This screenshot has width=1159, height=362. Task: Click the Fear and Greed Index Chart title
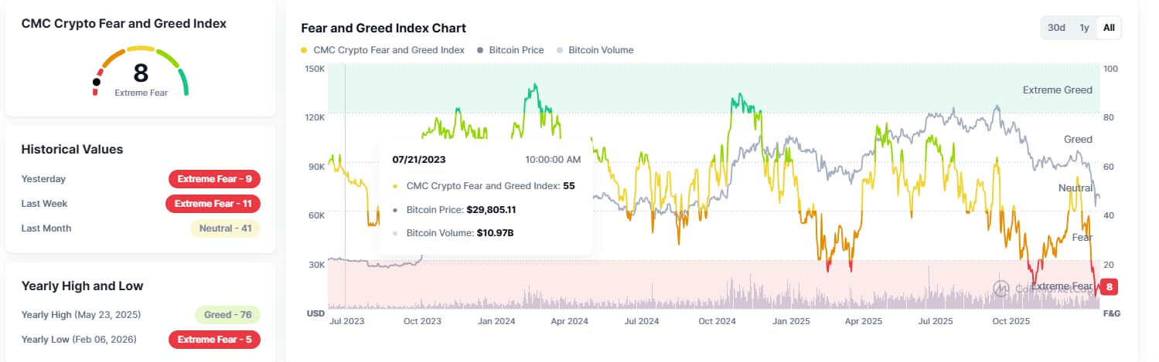click(x=383, y=29)
